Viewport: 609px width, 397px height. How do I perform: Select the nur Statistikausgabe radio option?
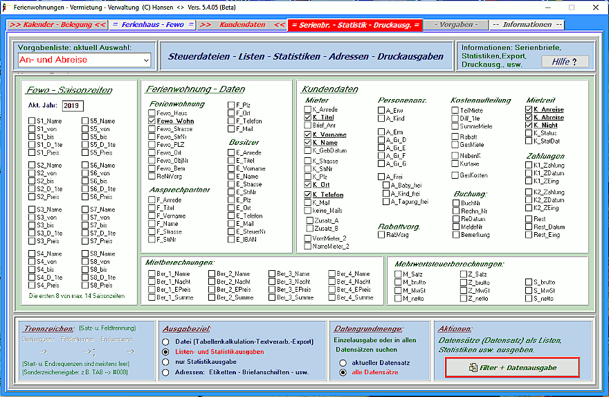165,361
